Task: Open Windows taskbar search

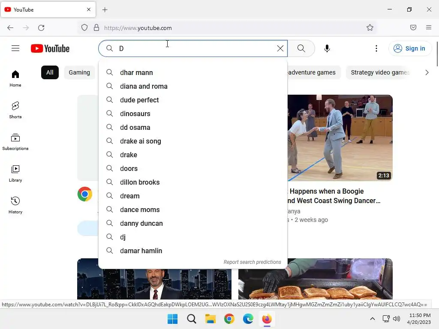Action: [192, 319]
